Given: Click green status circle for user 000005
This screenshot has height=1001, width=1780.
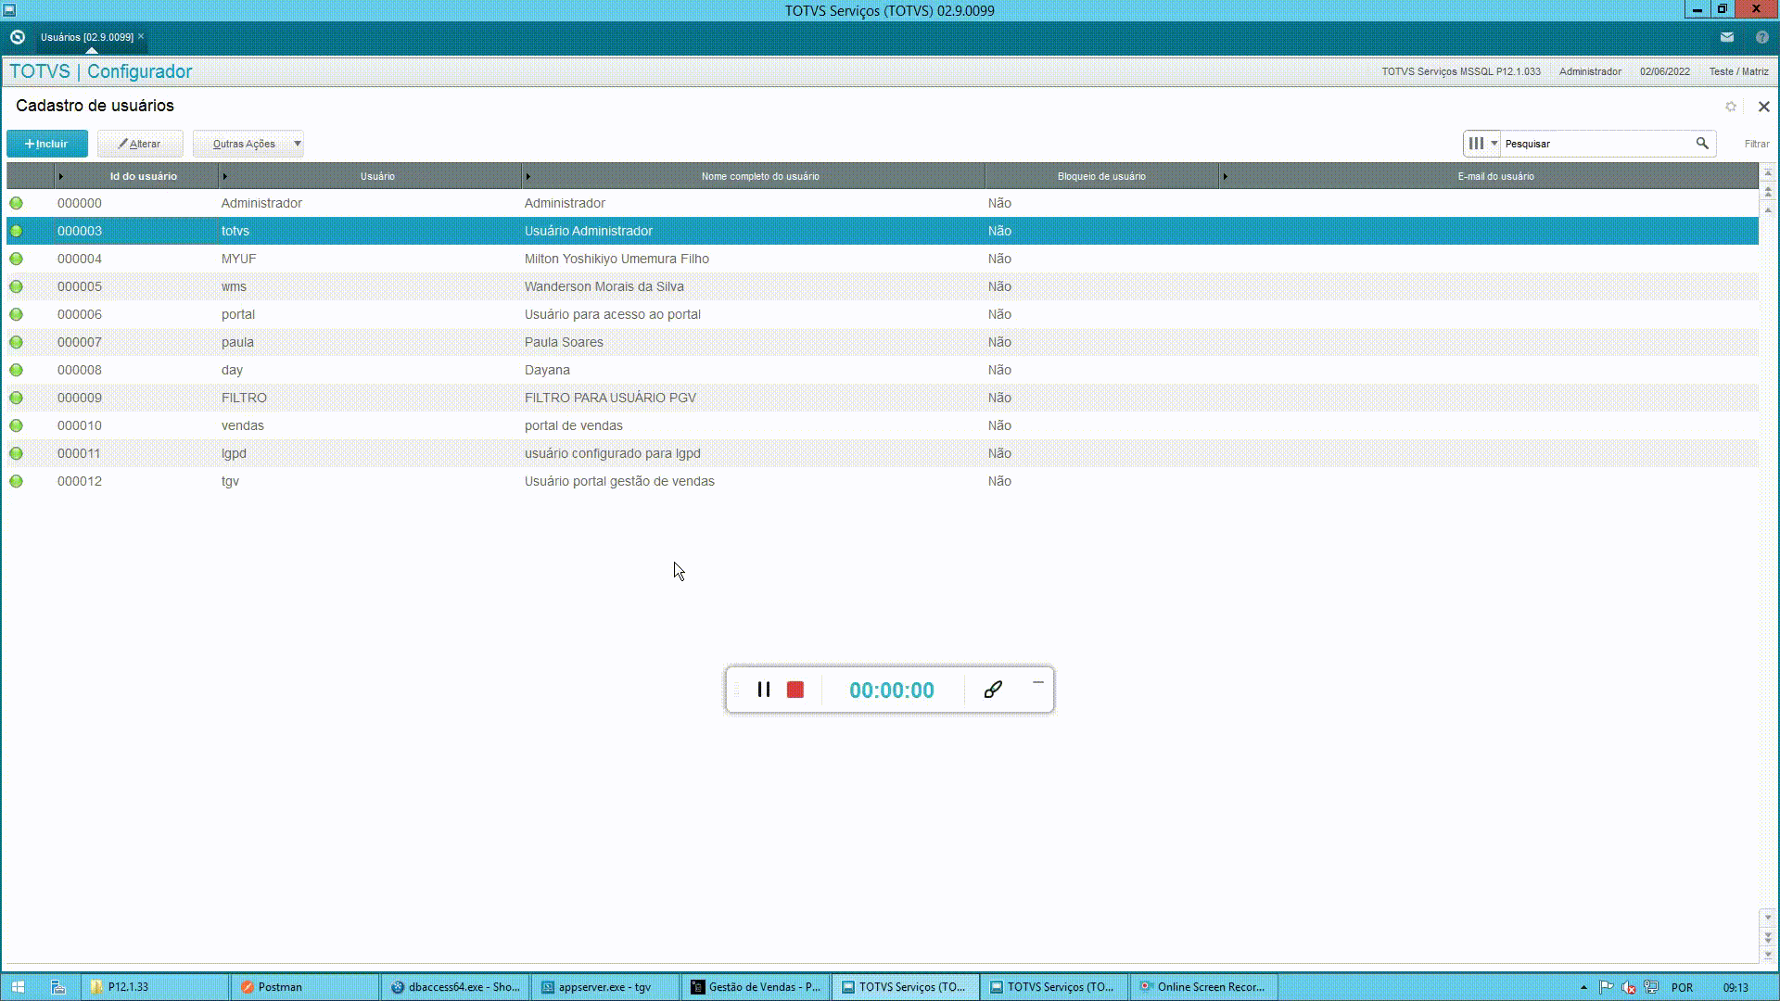Looking at the screenshot, I should point(17,286).
